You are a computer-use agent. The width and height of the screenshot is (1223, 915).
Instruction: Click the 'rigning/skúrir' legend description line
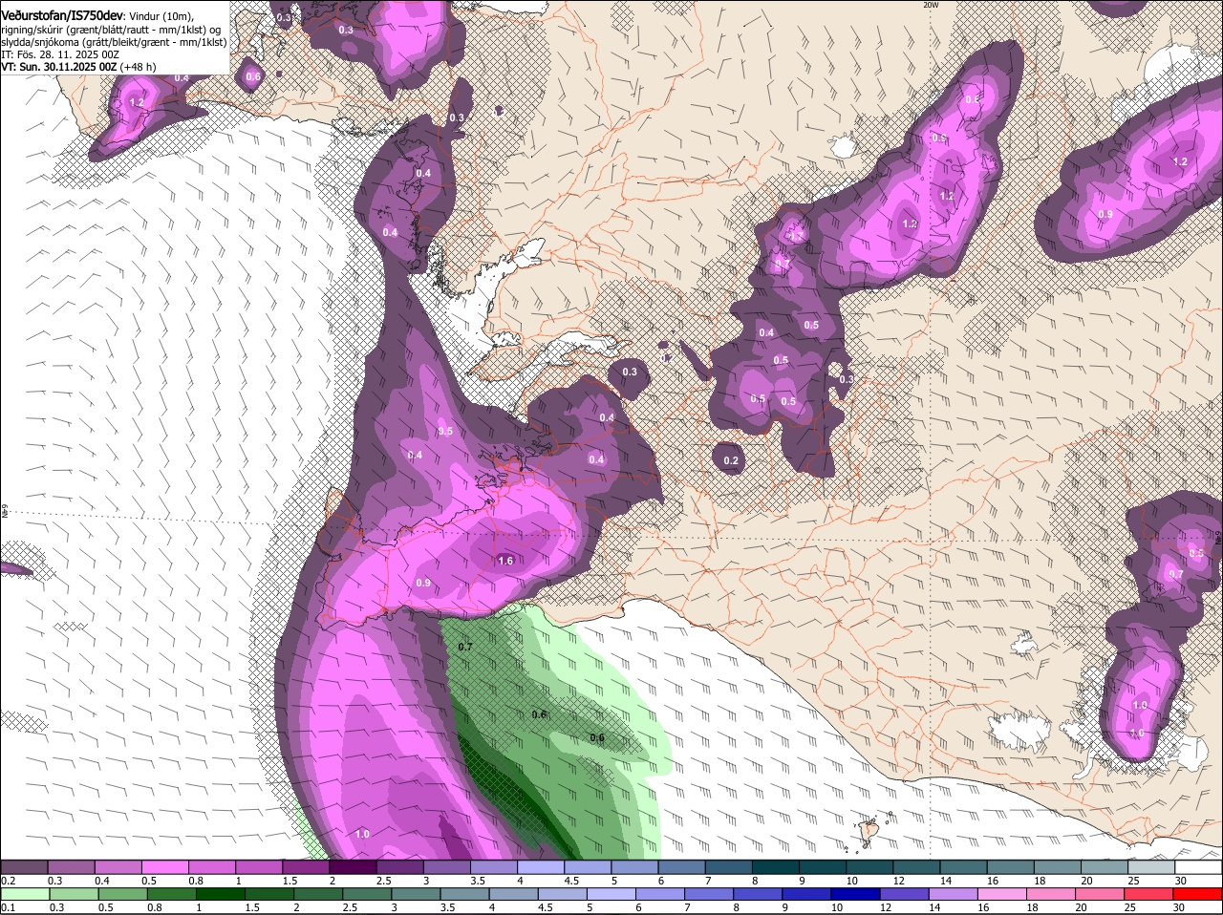(113, 30)
